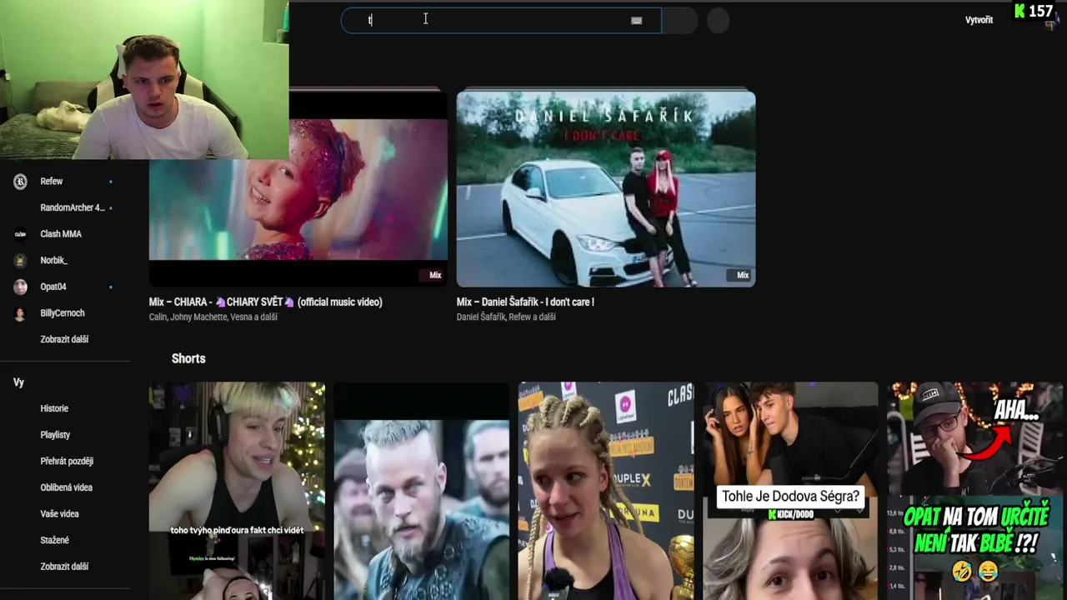
Task: Expand Zobrazit další below Stažené
Action: 64,567
